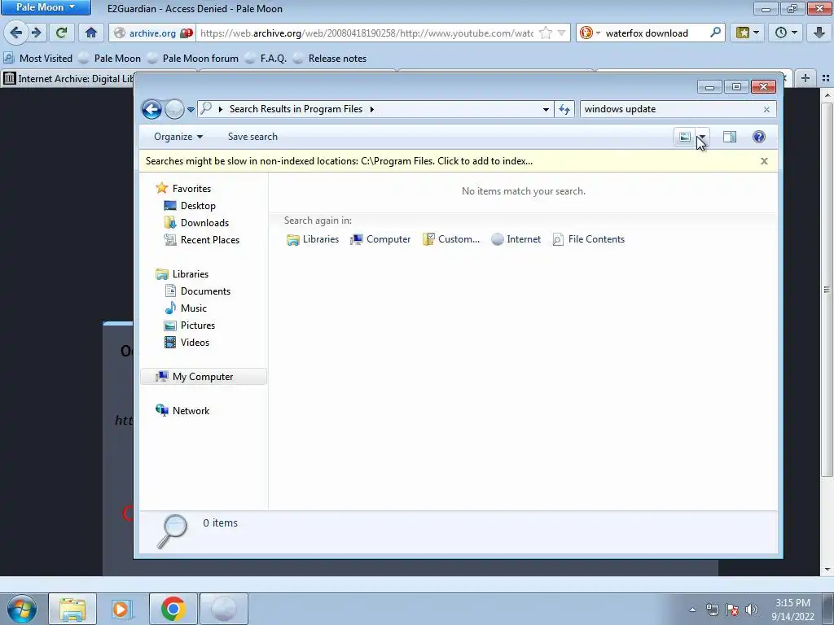This screenshot has width=834, height=625.
Task: Bookmark this page with the star icon
Action: [545, 33]
